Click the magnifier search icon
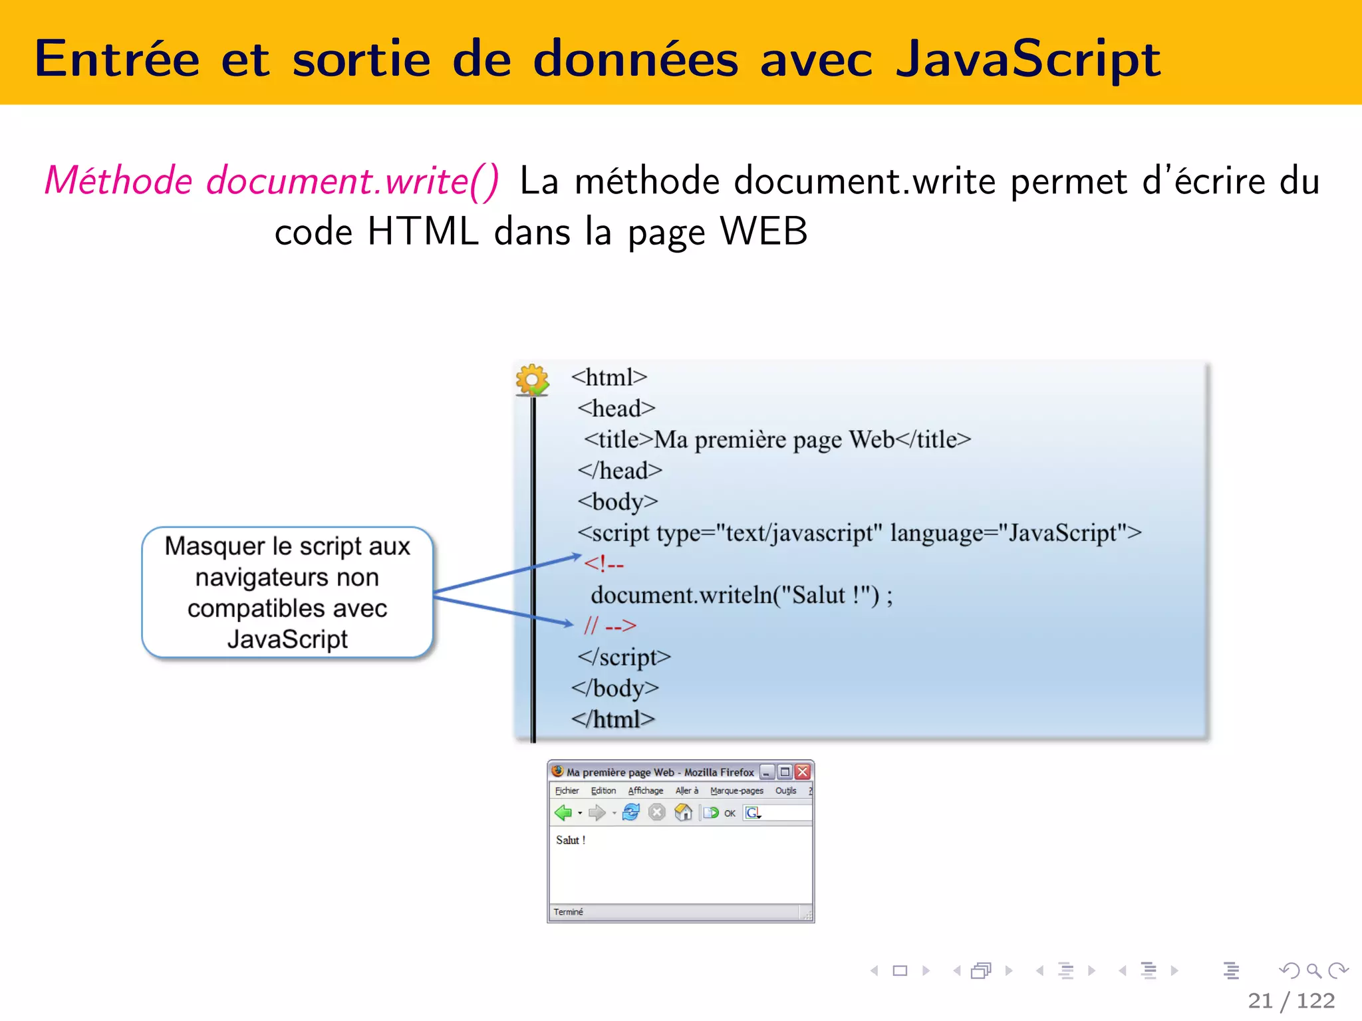The width and height of the screenshot is (1362, 1021). [1314, 971]
